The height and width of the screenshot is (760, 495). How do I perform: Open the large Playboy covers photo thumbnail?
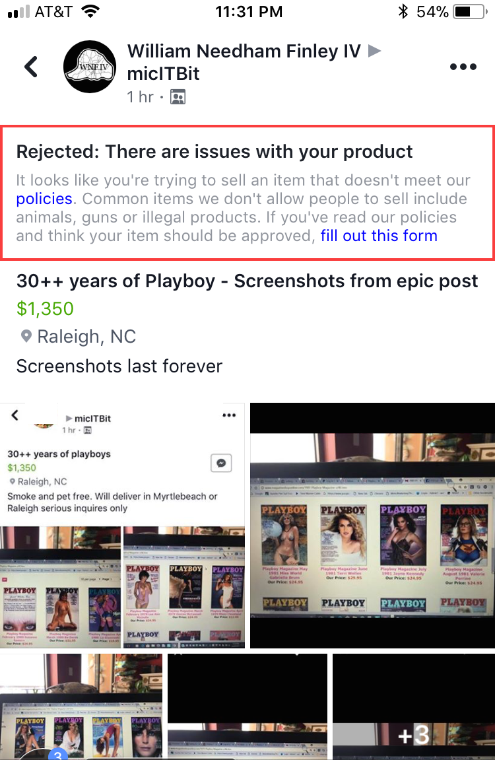pos(372,526)
